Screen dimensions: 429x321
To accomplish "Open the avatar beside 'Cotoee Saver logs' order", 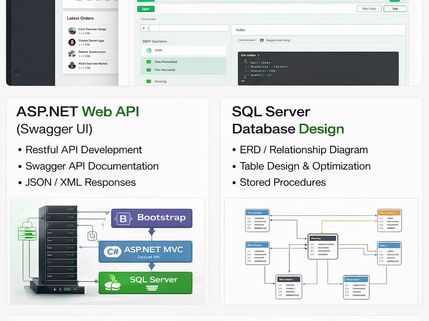I will [72, 42].
